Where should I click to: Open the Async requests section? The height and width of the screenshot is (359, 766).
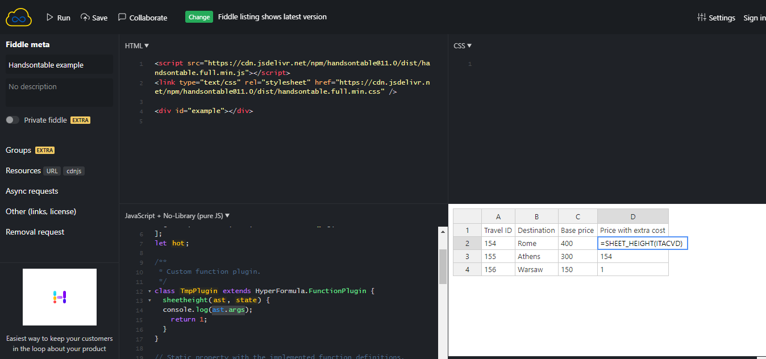coord(32,191)
